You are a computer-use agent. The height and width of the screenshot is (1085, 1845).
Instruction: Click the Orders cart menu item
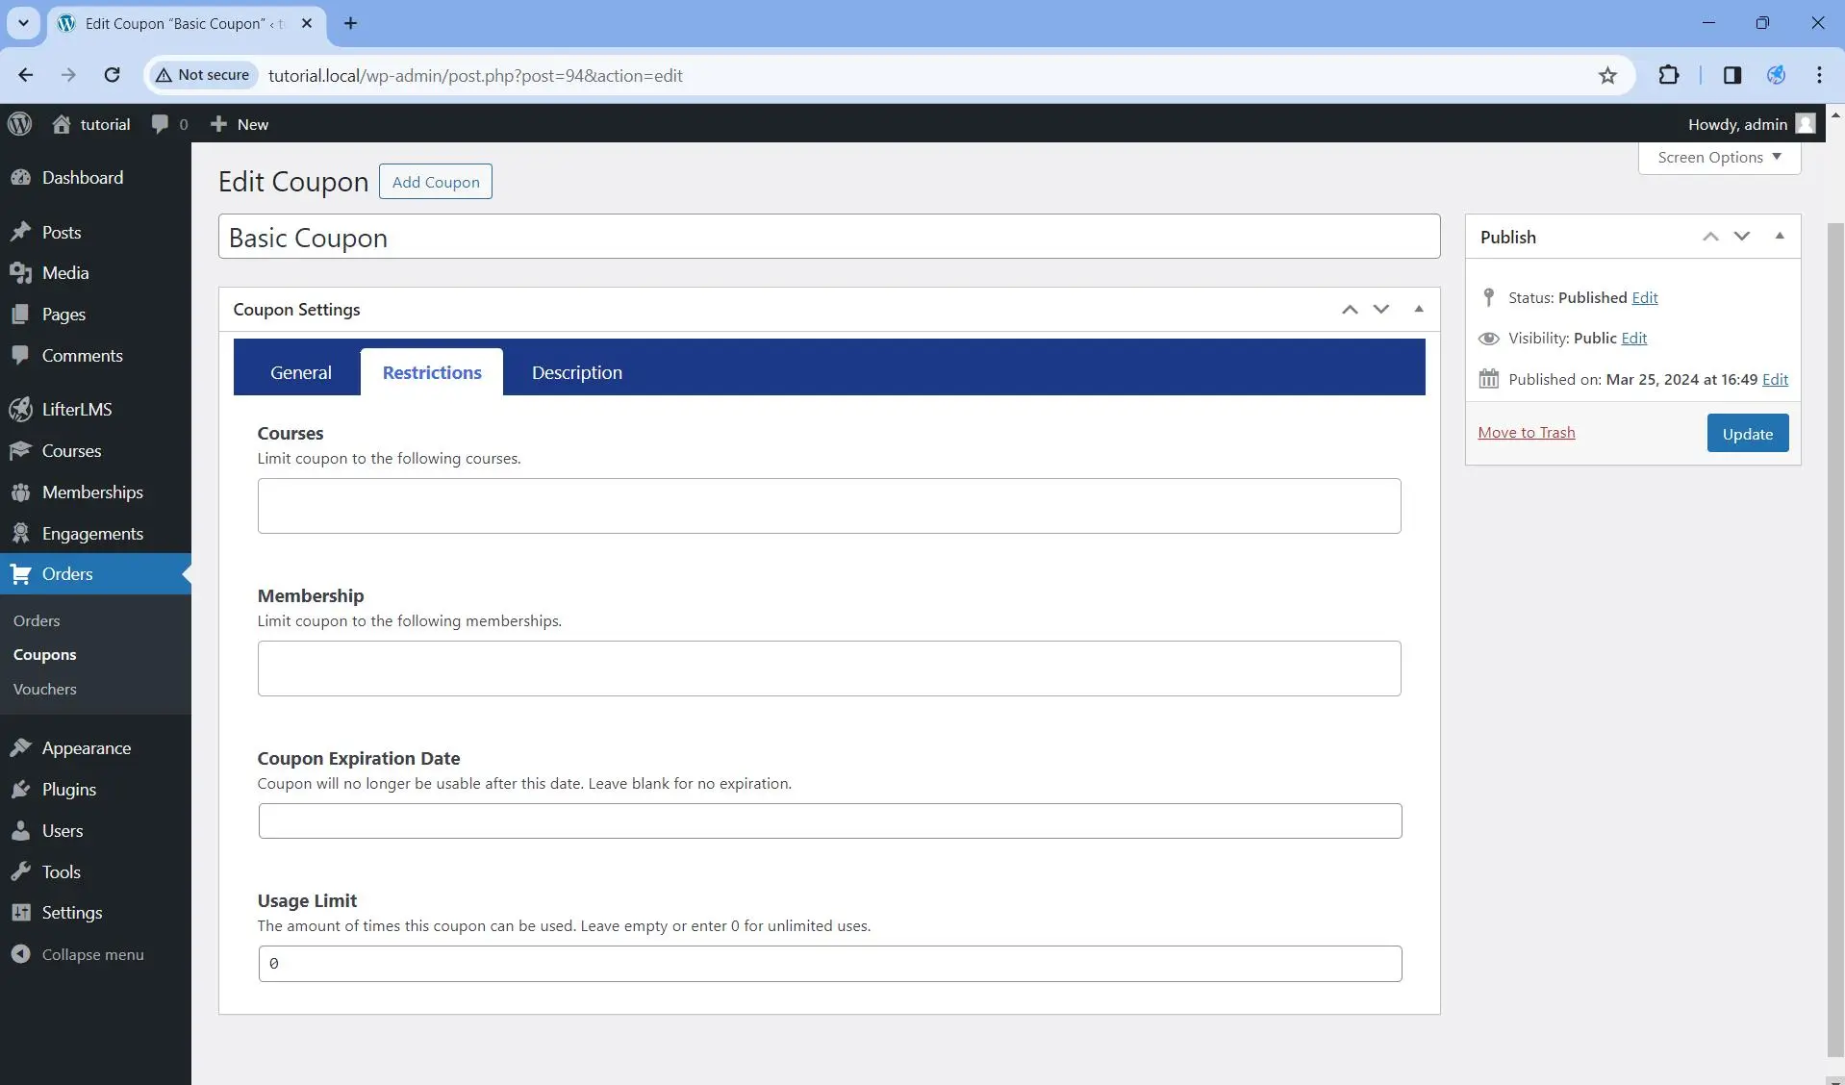pos(95,574)
